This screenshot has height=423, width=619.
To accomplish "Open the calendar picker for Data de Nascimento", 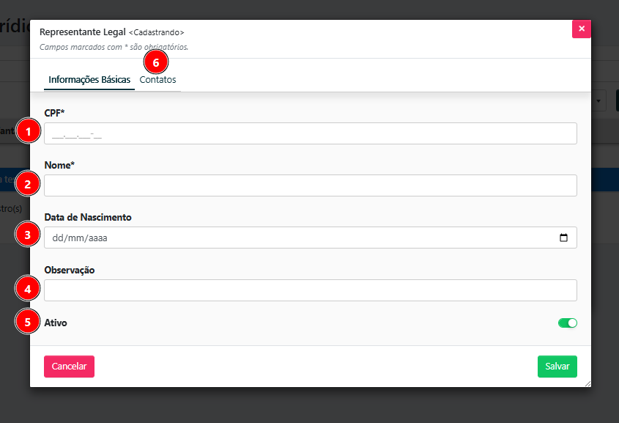I will pos(563,238).
